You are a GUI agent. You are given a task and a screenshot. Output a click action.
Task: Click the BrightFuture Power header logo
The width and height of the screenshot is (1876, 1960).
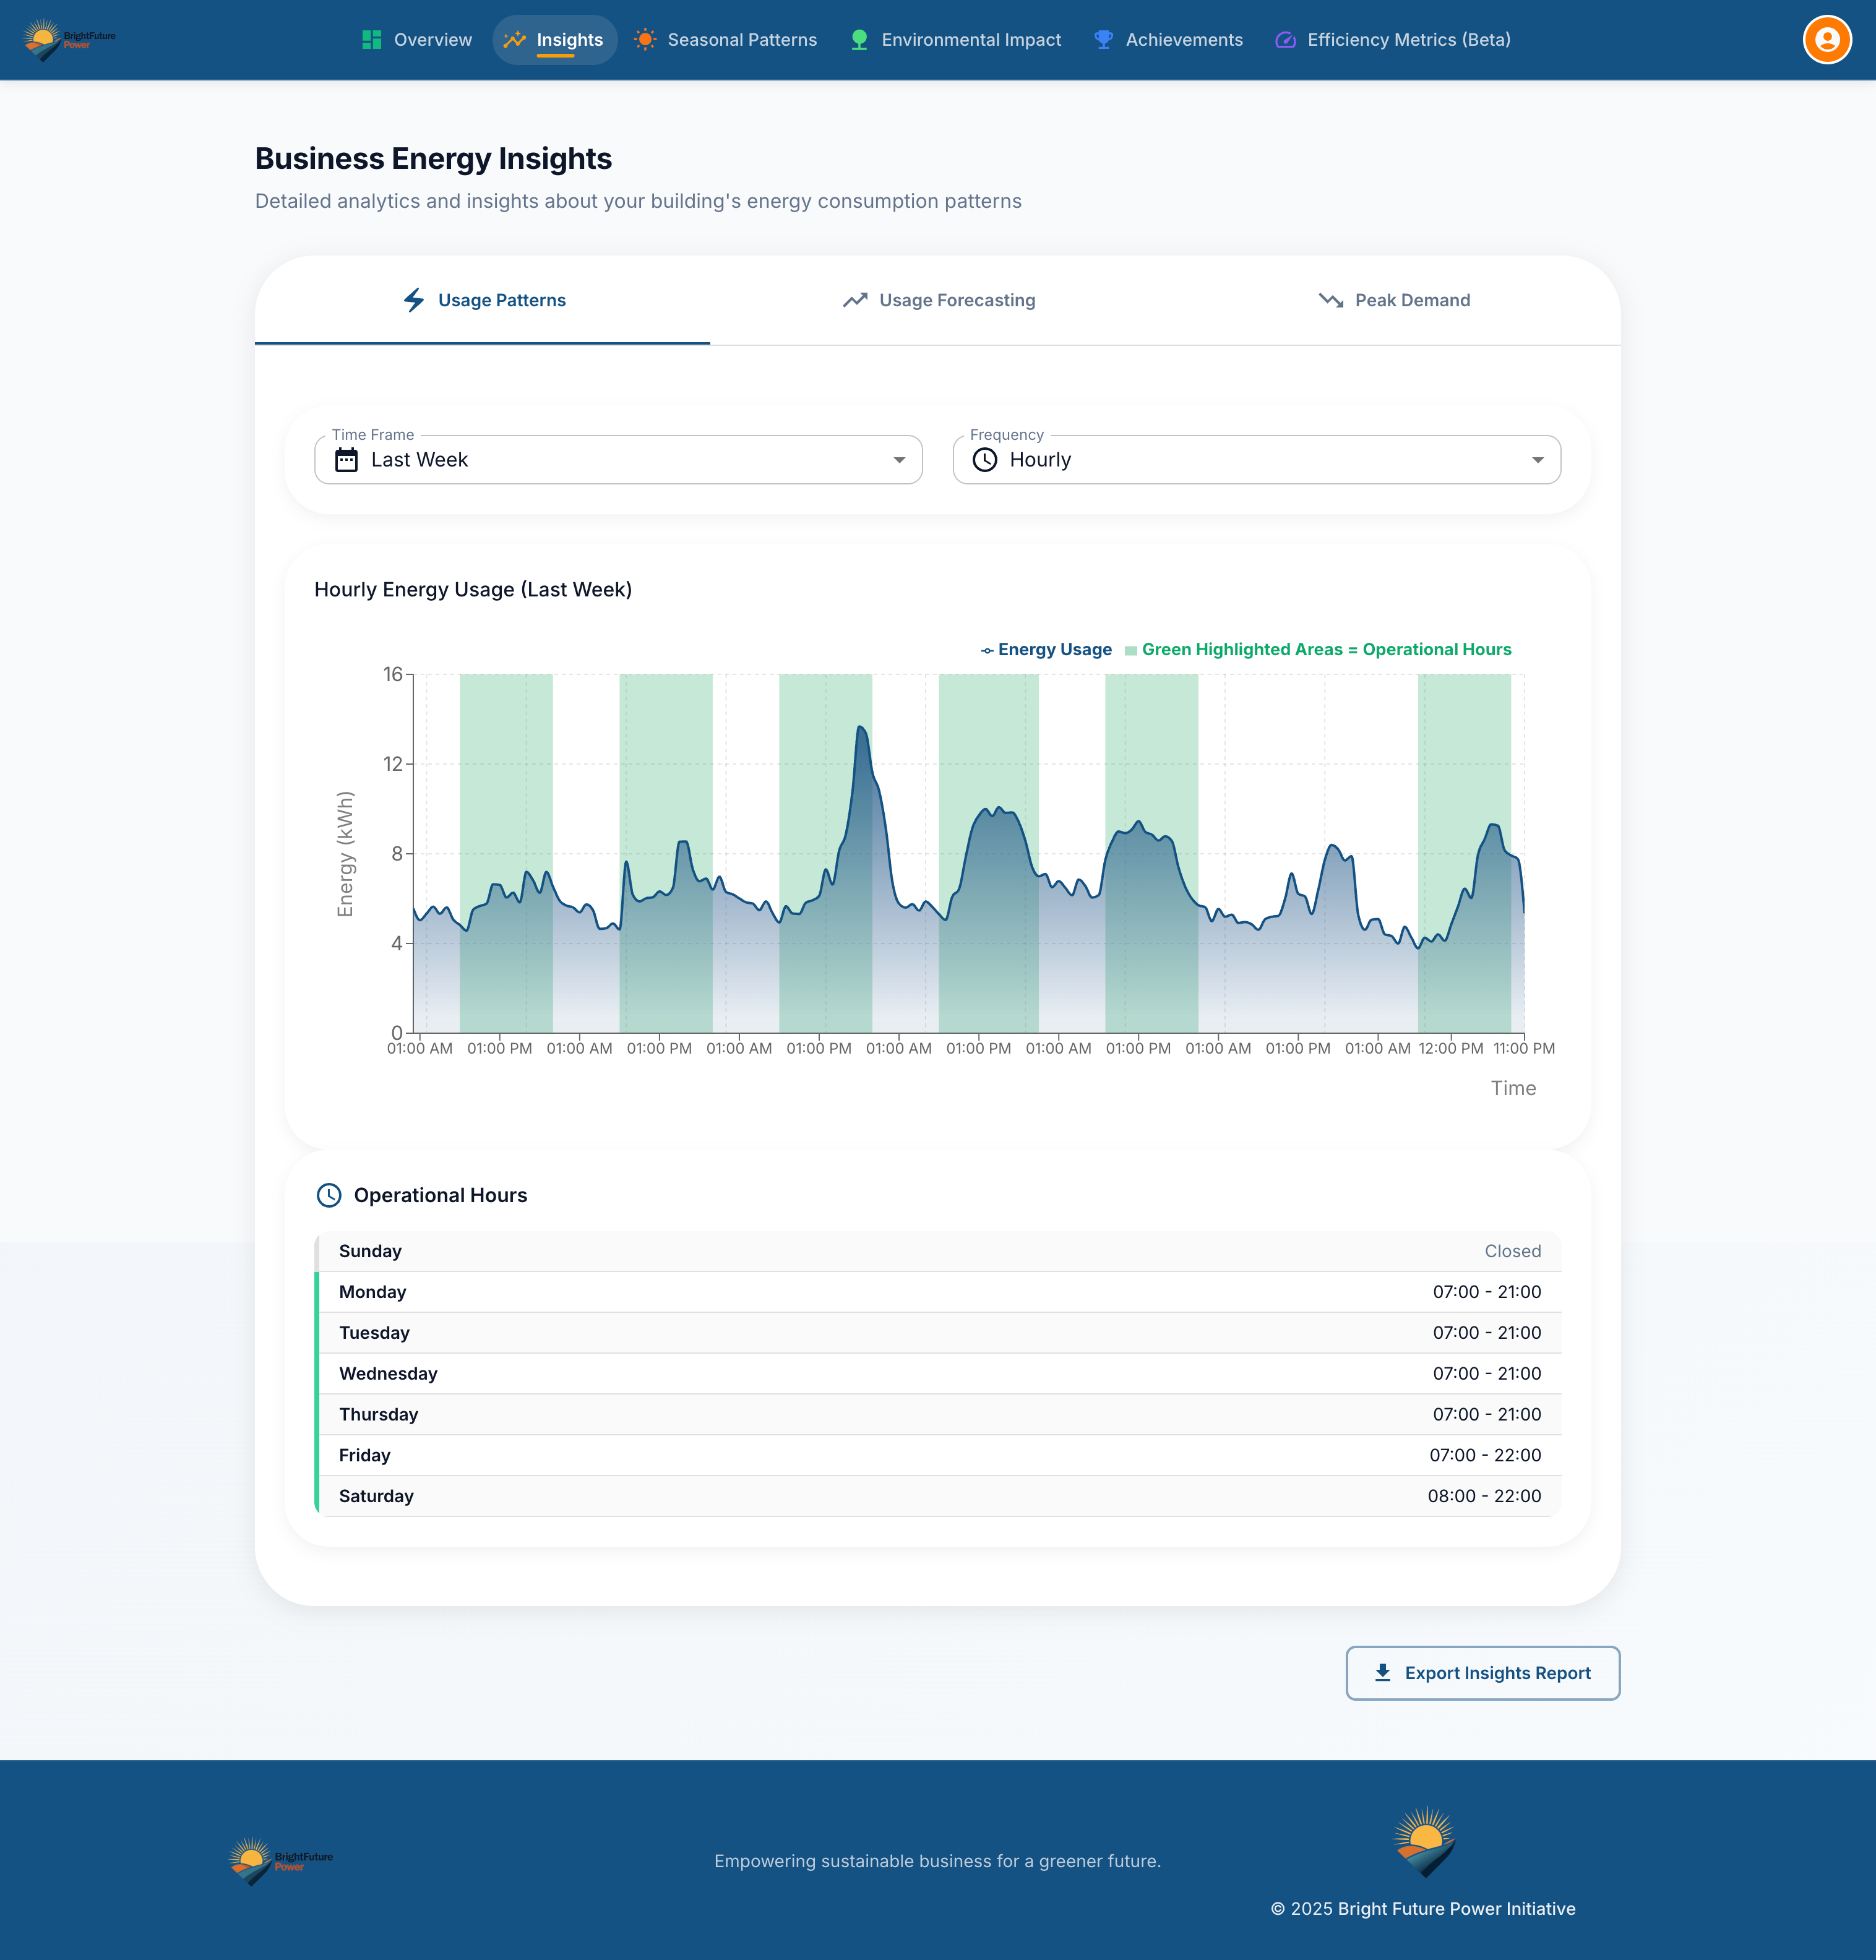[69, 40]
